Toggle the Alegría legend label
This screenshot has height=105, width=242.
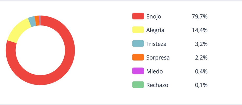tap(155, 30)
